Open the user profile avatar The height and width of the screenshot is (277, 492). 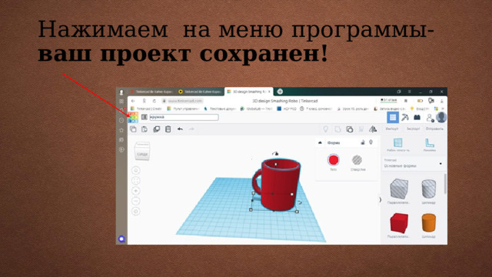(441, 118)
